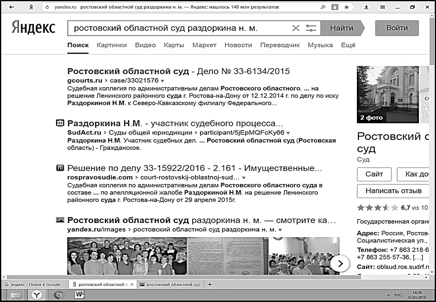
Task: Click the padlock security icon in the address bar
Action: tap(335, 7)
